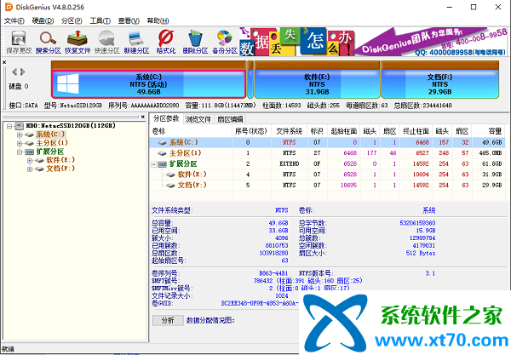Image resolution: width=511 pixels, height=355 pixels.
Task: Click the 删除分区 delete partition icon
Action: (x=195, y=42)
